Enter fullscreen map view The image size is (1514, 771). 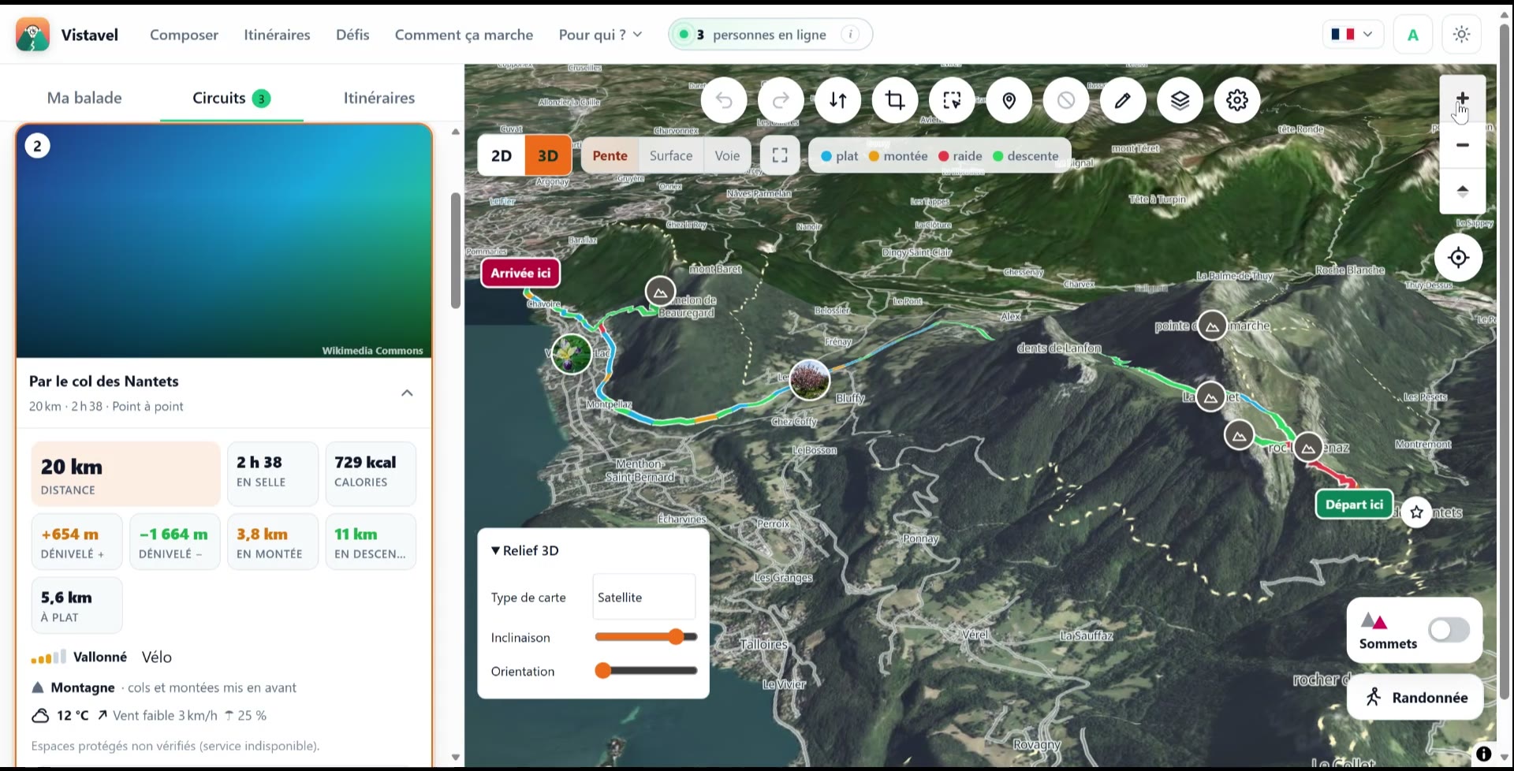pos(780,155)
